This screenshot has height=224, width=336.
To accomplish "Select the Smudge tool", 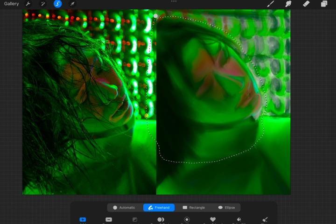I will [288, 4].
